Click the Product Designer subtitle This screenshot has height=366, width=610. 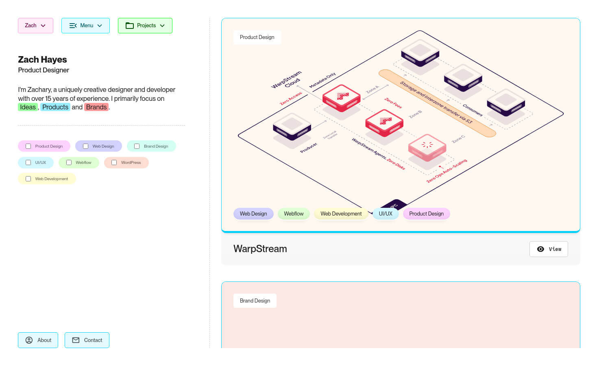[x=44, y=70]
